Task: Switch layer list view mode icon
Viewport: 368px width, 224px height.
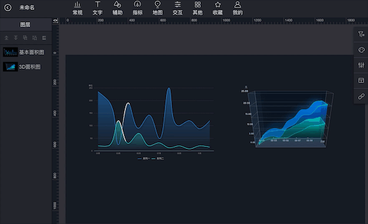Action: [x=44, y=38]
